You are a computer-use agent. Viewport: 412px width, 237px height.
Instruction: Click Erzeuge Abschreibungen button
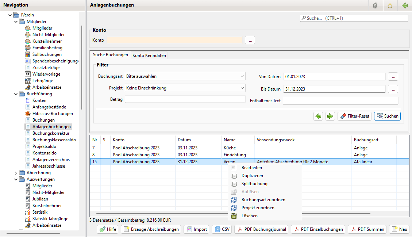tap(151, 229)
